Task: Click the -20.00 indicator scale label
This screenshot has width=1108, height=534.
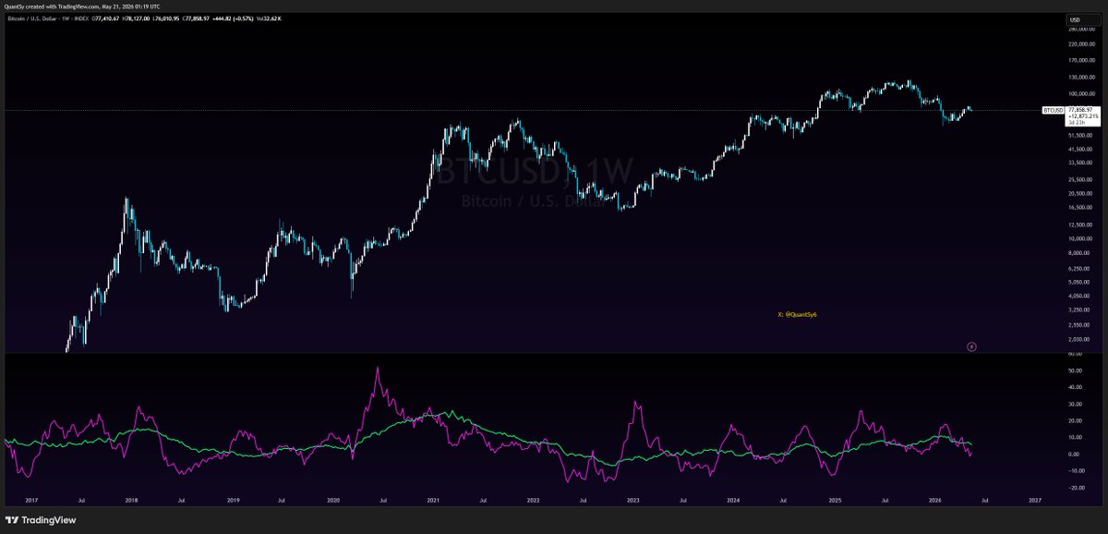Action: (x=1076, y=487)
